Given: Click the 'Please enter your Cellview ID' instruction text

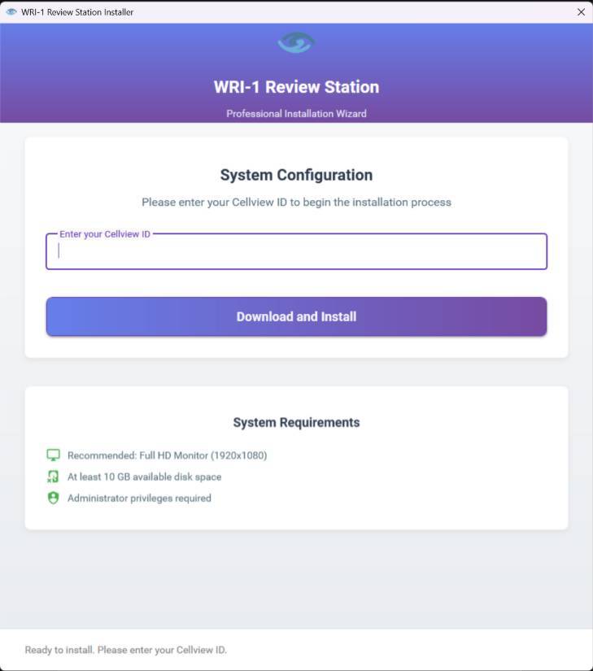Looking at the screenshot, I should (296, 202).
